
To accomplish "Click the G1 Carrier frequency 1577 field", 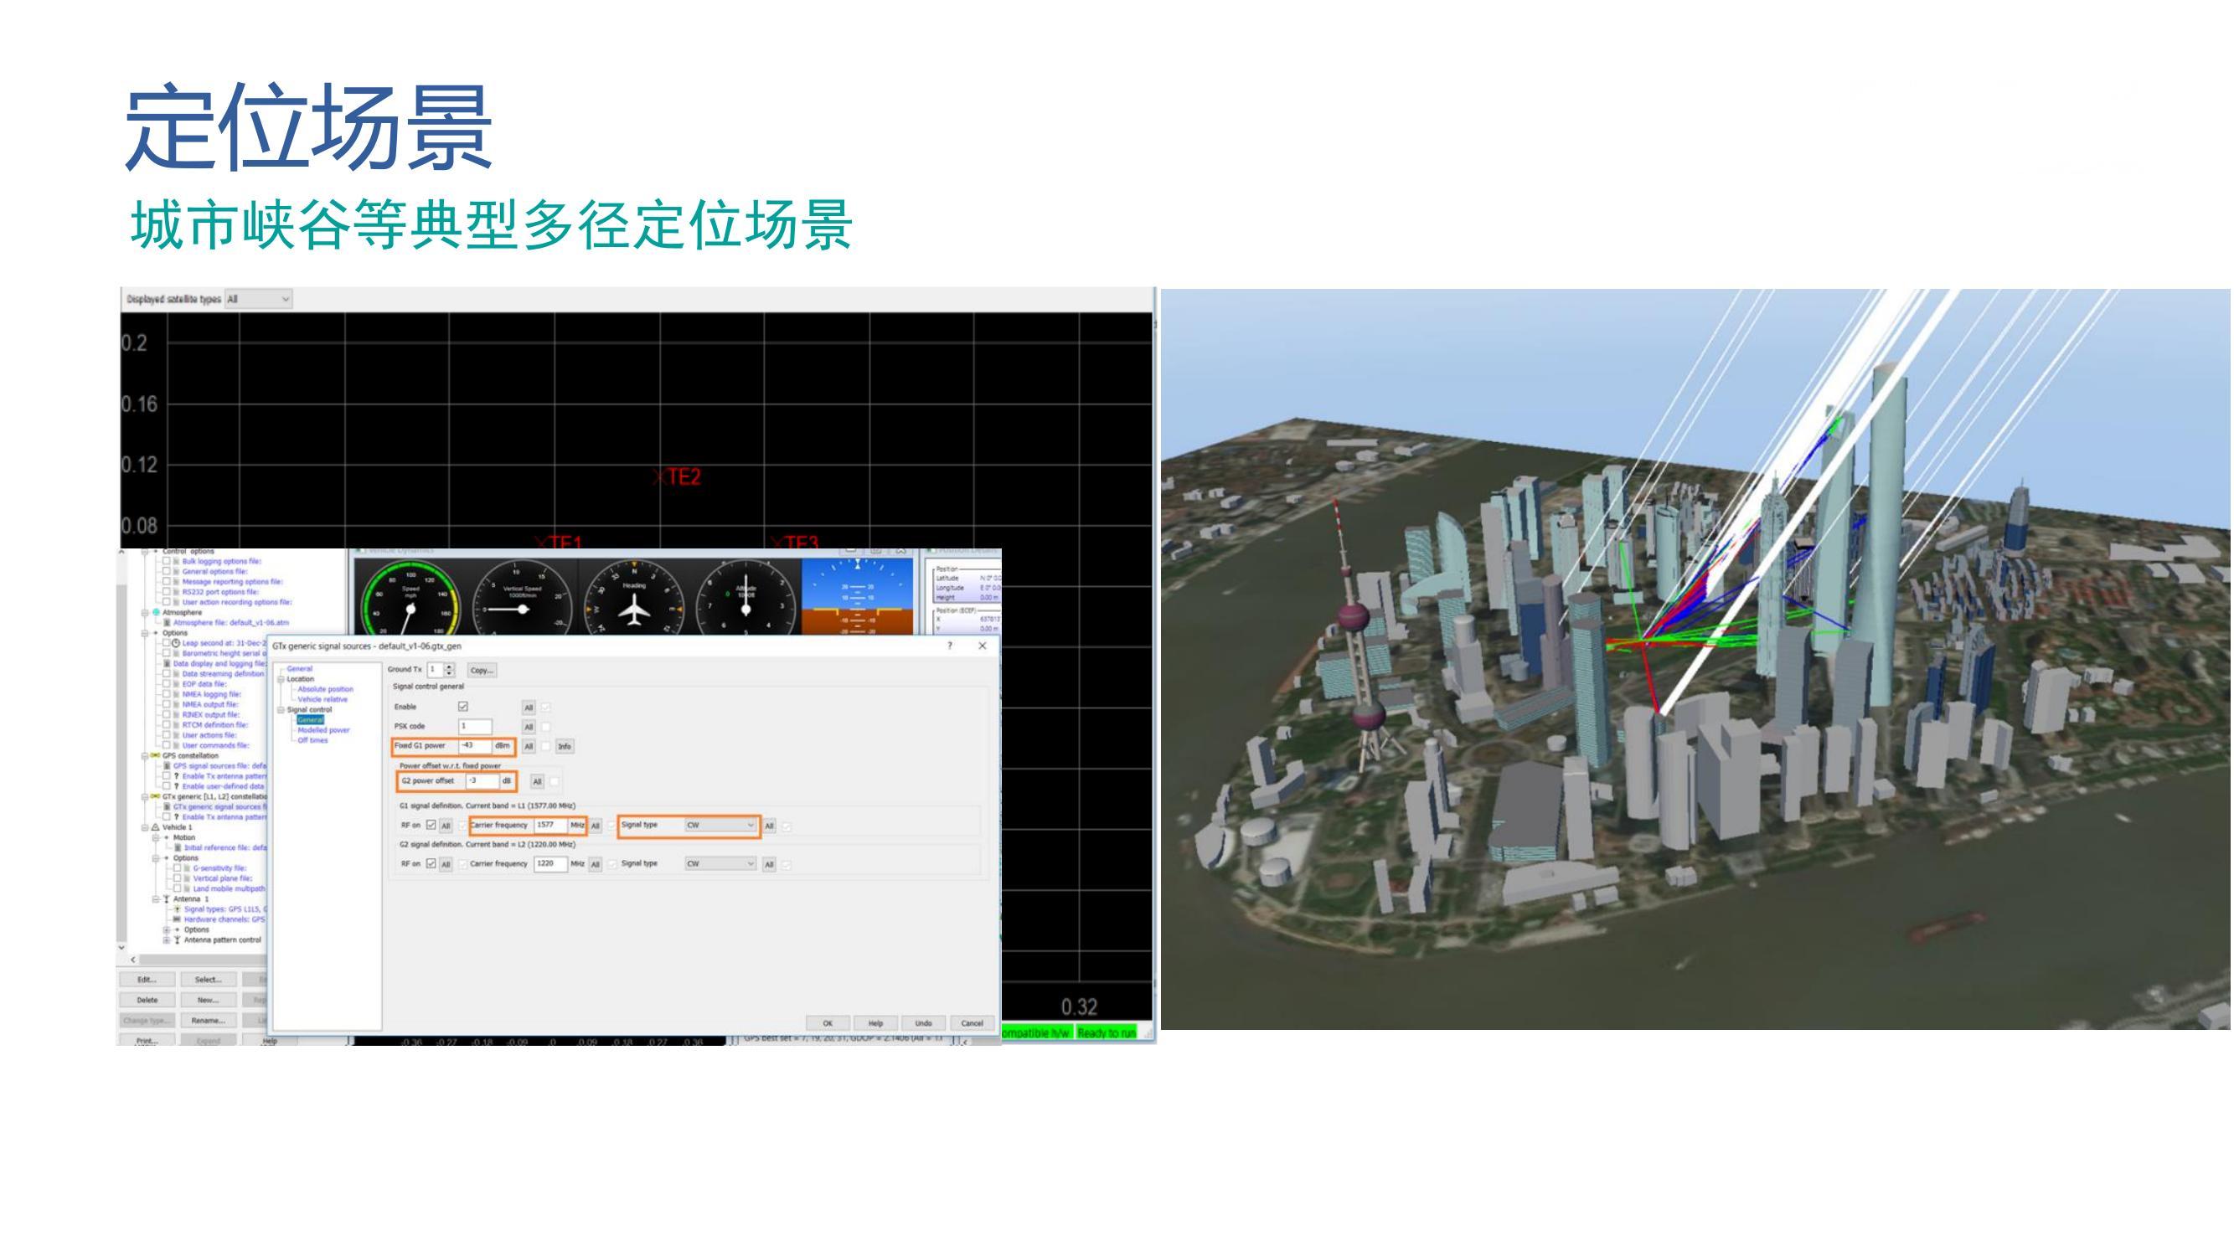I will [x=549, y=826].
